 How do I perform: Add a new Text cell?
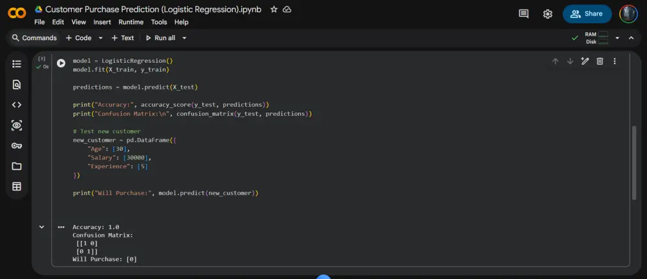(x=123, y=38)
